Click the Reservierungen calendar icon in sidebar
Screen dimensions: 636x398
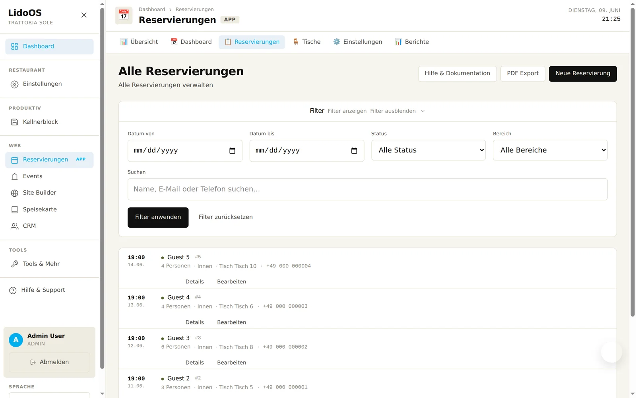(x=15, y=160)
